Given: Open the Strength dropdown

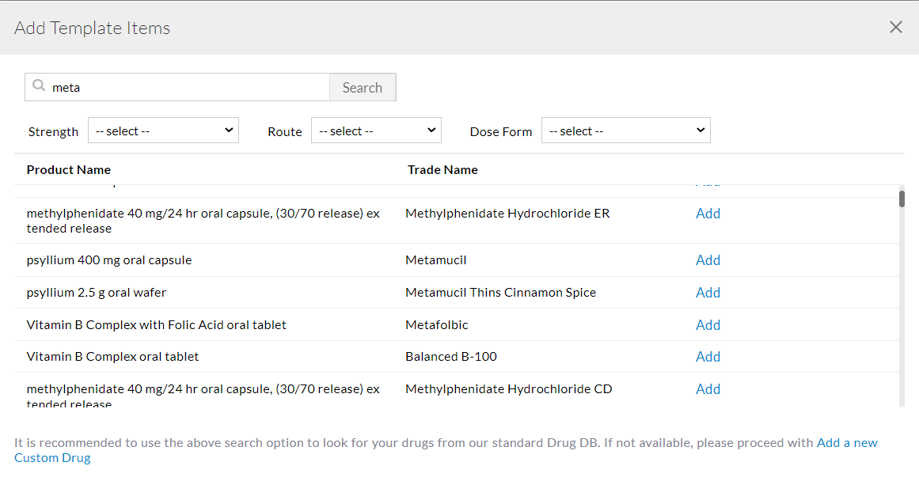Looking at the screenshot, I should [x=163, y=131].
